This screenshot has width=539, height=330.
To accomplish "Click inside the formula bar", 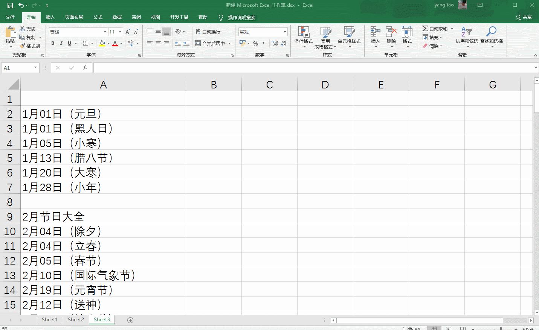I will tap(264, 68).
